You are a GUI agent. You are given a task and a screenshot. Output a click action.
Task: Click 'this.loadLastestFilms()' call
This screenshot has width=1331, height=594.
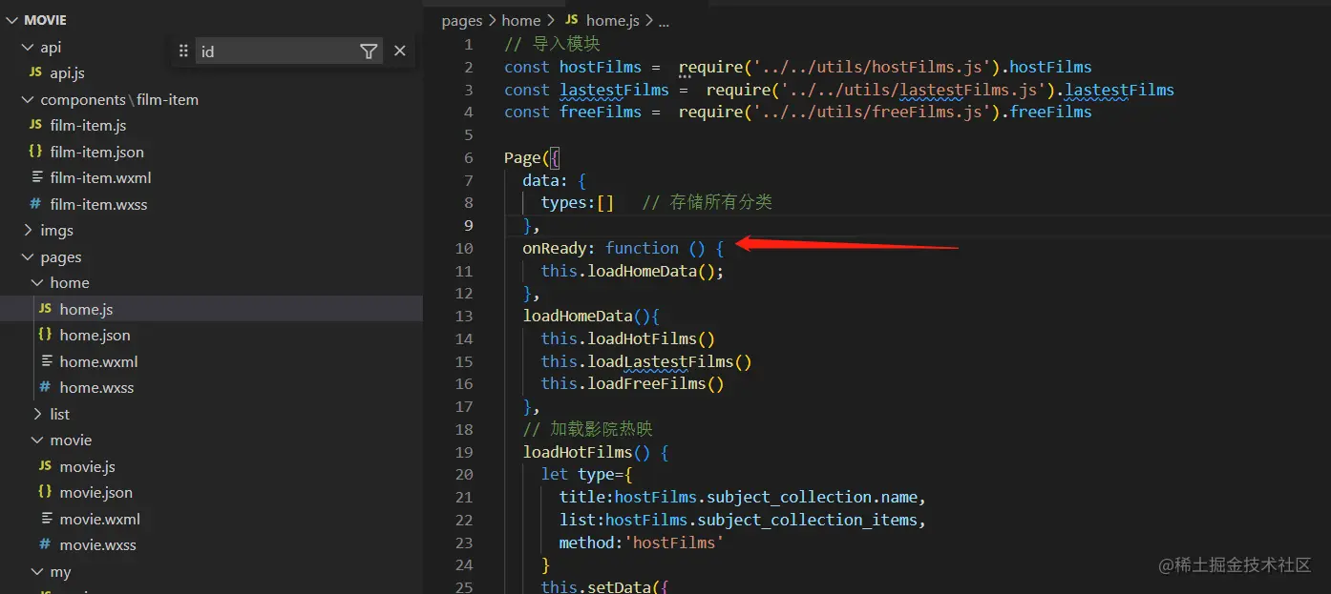click(646, 361)
